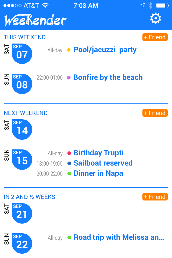Select the SEP 22 date badge
Screen dimensions: 172x258
point(22,243)
